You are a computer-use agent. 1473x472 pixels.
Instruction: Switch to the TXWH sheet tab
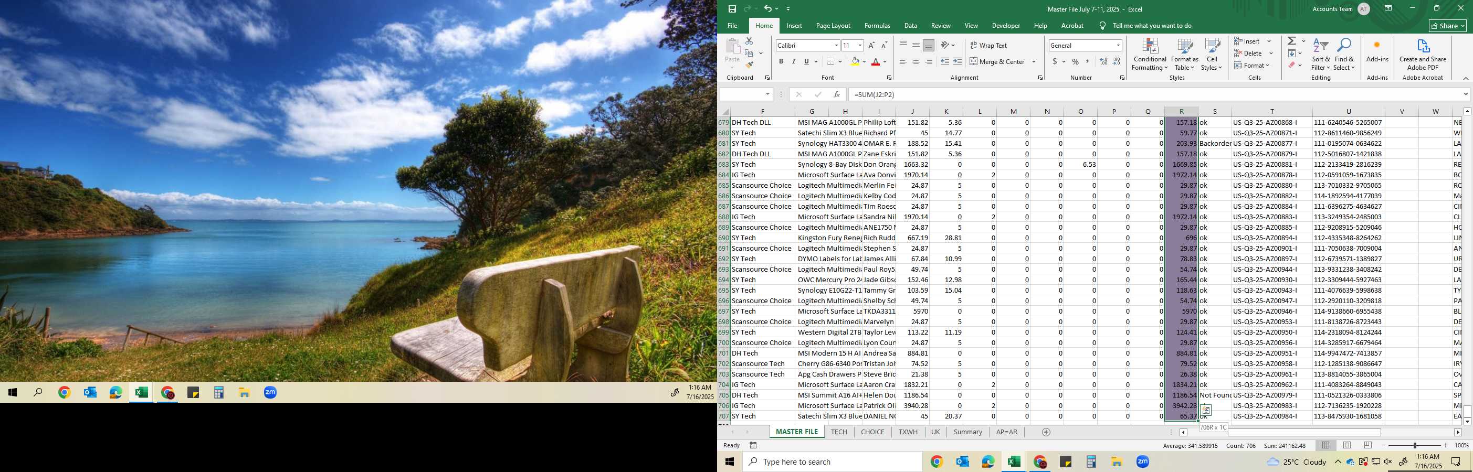[x=908, y=432]
